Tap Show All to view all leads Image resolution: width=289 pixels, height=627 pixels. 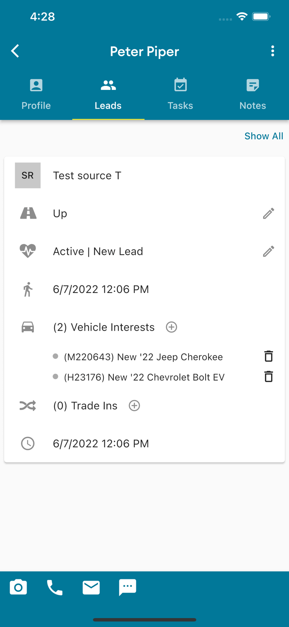pyautogui.click(x=264, y=136)
